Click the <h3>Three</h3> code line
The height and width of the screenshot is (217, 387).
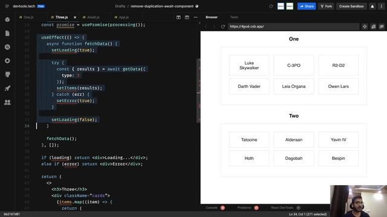[x=69, y=189]
